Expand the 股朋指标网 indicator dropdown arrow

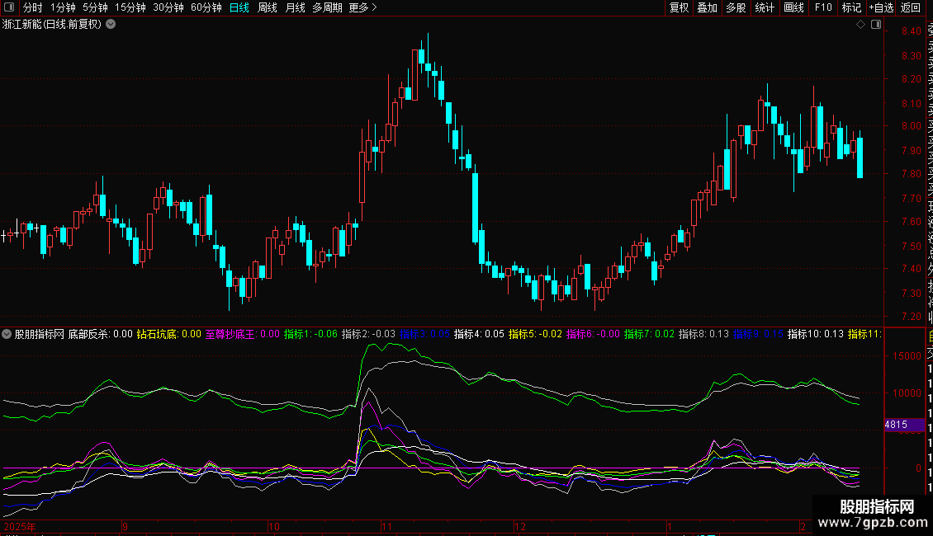[x=7, y=335]
